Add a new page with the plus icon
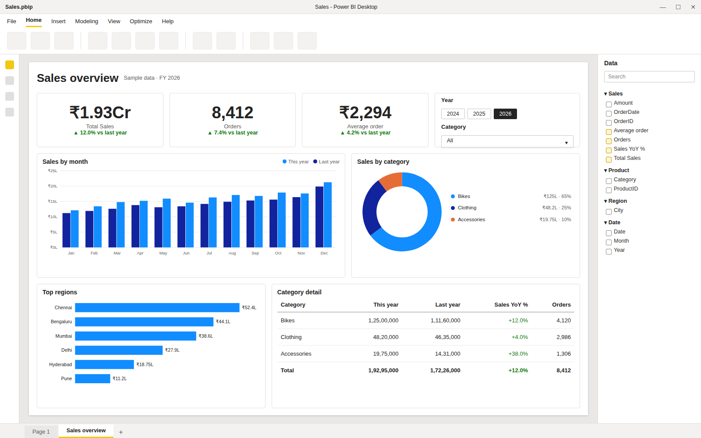Image resolution: width=701 pixels, height=438 pixels. coord(121,432)
